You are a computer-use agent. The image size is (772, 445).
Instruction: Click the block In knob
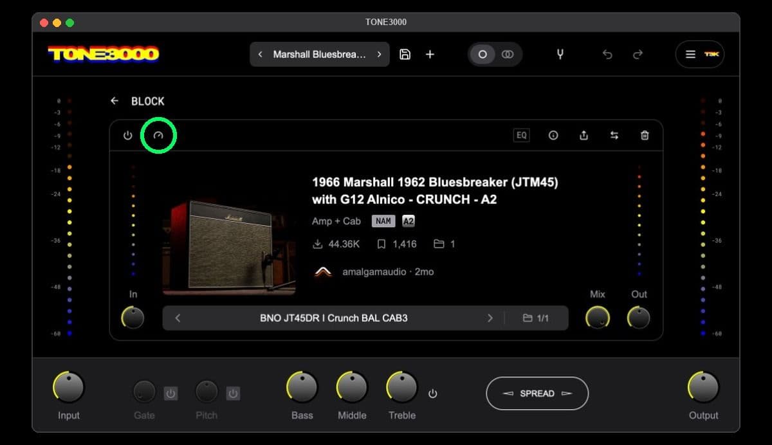coord(133,317)
